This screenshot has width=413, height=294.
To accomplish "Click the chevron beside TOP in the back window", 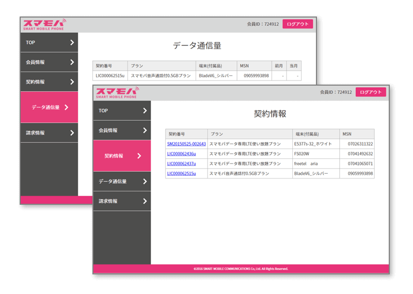I will (72, 42).
